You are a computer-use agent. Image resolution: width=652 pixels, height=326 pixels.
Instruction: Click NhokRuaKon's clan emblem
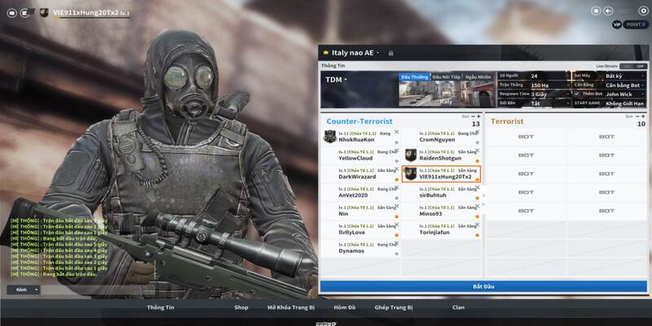coord(330,136)
